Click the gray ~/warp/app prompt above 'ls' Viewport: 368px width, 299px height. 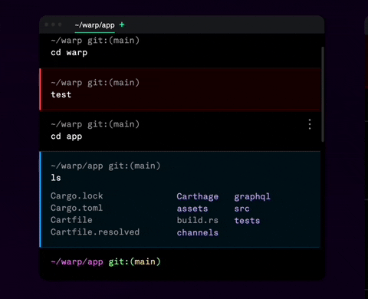click(x=106, y=166)
